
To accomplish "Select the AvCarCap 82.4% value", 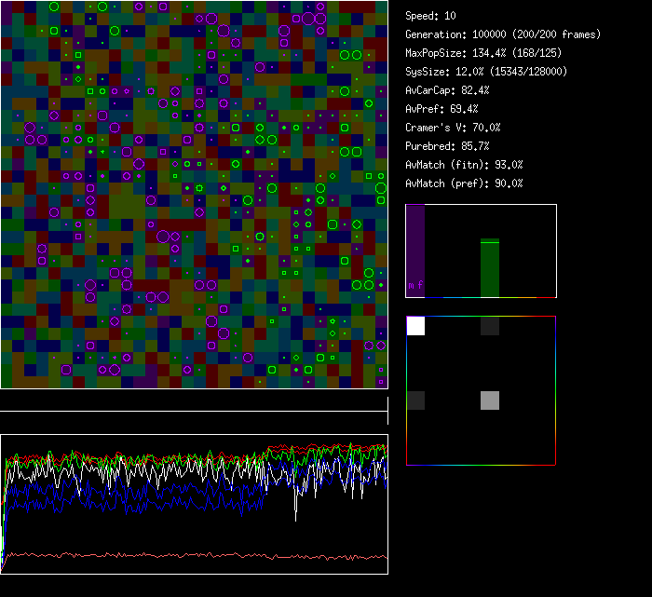I will pos(447,90).
